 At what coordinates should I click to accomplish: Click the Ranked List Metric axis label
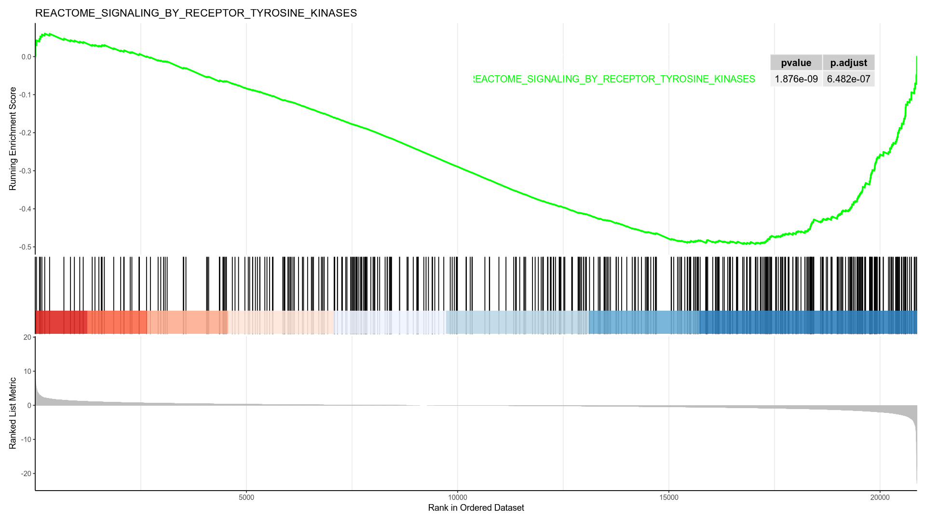pos(13,413)
